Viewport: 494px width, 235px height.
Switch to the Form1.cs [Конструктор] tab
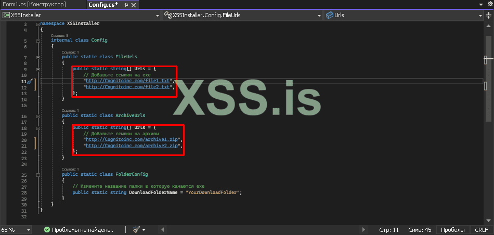(34, 4)
